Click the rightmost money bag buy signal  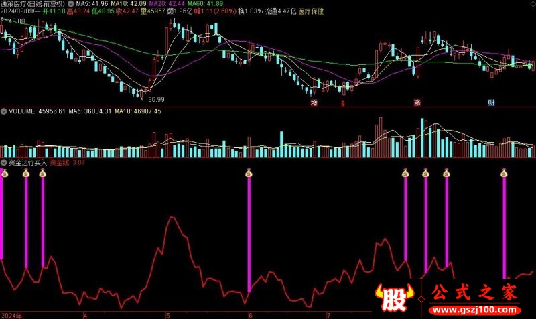point(504,174)
